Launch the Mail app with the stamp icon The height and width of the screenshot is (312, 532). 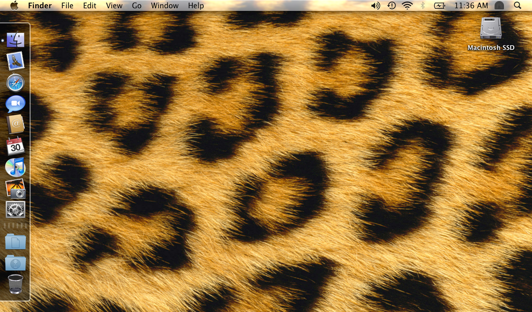click(x=15, y=61)
